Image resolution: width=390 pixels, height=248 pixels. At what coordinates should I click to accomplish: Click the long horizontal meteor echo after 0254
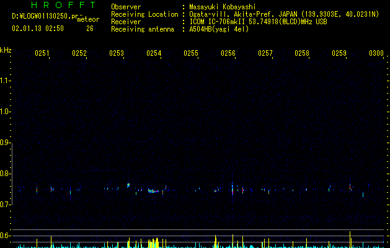(154, 191)
